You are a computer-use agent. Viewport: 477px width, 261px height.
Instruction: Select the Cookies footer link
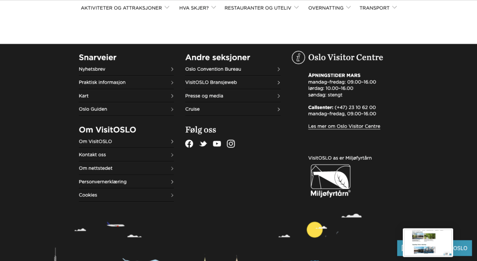[x=88, y=195]
